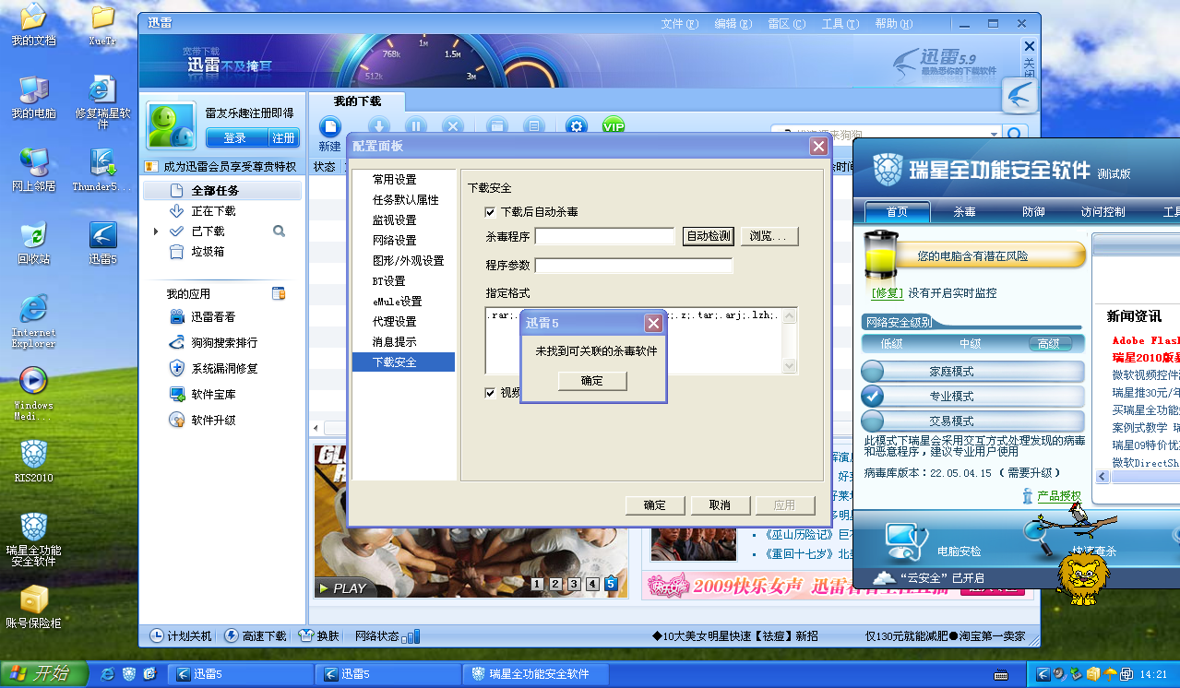Click the pause icon in Xunlei toolbar
The width and height of the screenshot is (1180, 688).
[415, 126]
